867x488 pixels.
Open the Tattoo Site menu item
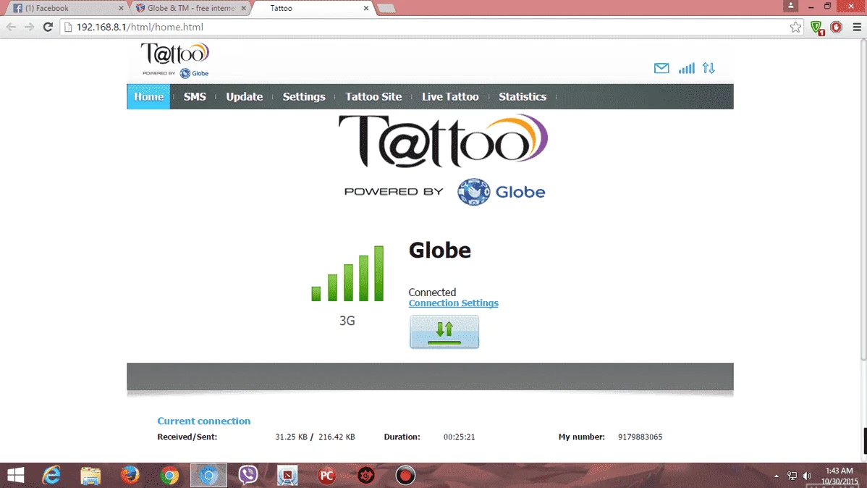tap(373, 97)
